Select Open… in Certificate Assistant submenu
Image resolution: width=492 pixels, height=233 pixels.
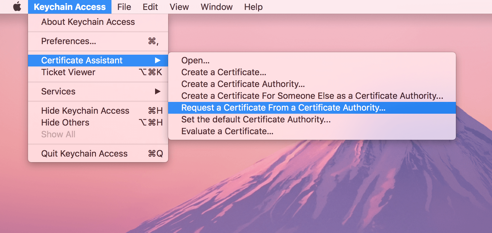click(x=312, y=60)
